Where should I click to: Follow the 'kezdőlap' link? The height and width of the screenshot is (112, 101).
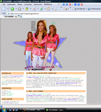(x=9, y=95)
